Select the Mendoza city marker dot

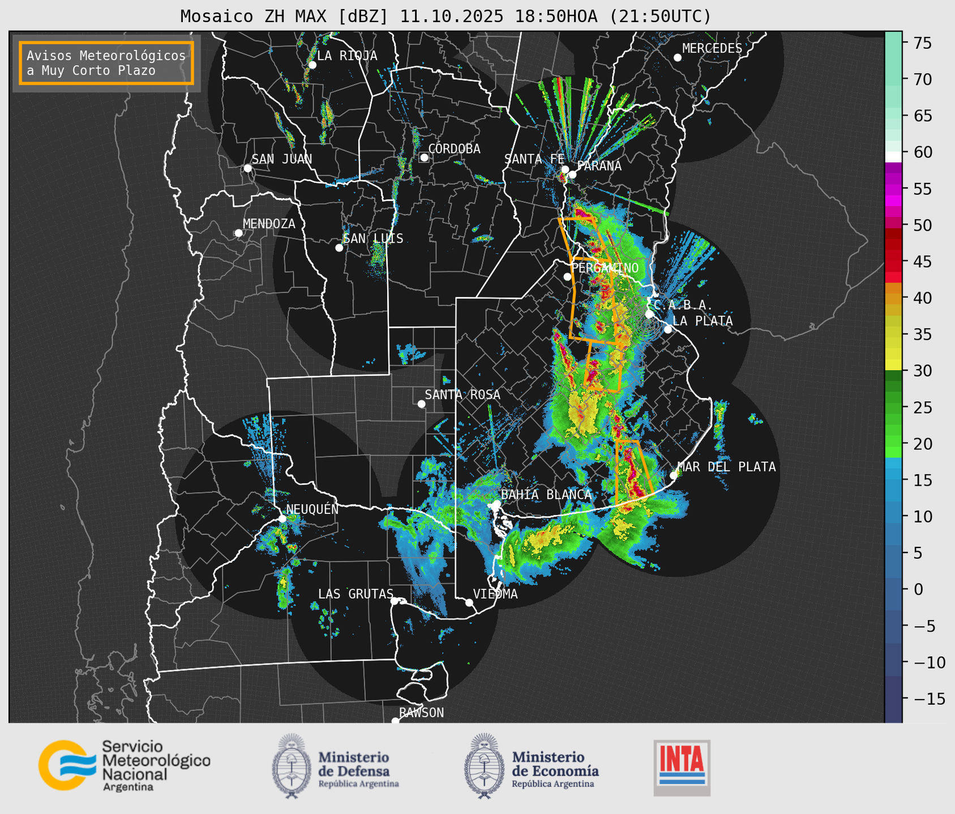click(238, 233)
